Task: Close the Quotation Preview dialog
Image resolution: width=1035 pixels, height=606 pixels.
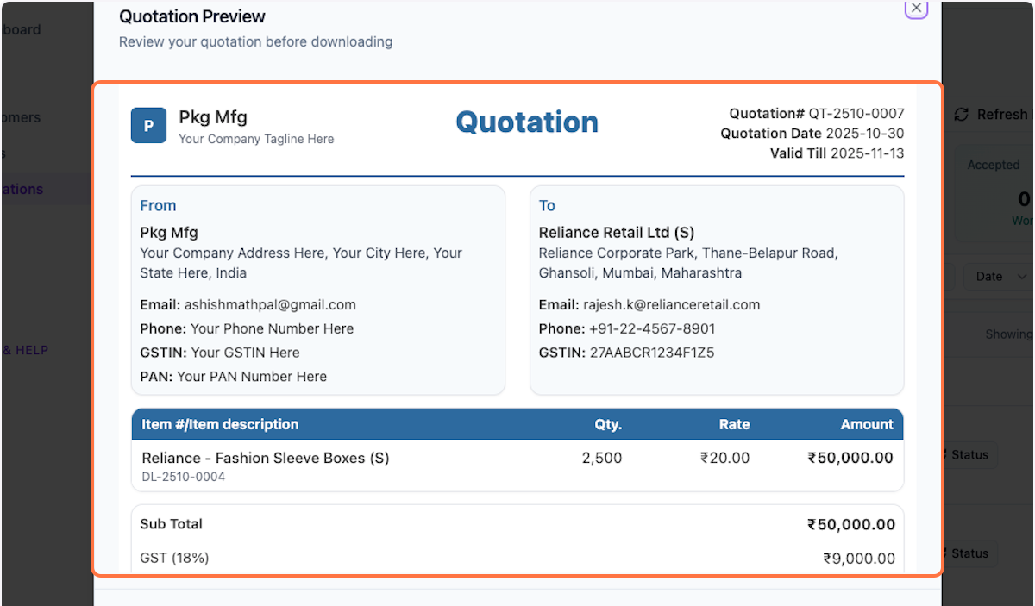Action: (916, 9)
